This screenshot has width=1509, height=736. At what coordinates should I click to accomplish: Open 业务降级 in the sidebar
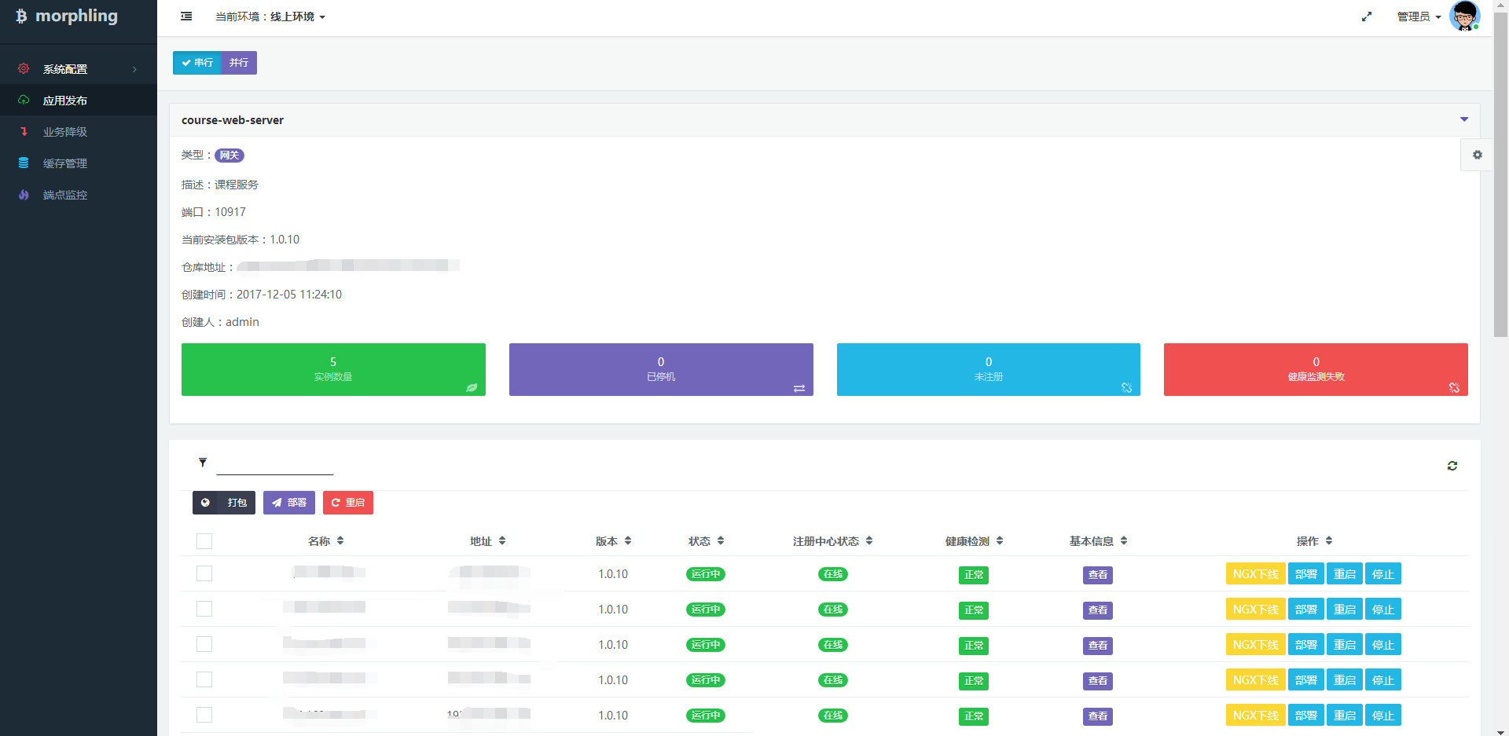coord(79,132)
